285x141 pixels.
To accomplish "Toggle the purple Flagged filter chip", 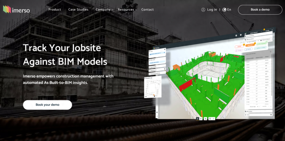I will coord(239,50).
